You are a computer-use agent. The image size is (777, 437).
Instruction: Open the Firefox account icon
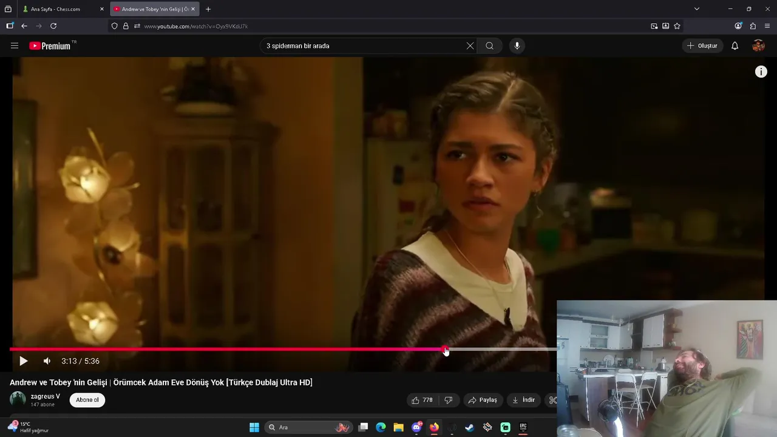pyautogui.click(x=738, y=26)
